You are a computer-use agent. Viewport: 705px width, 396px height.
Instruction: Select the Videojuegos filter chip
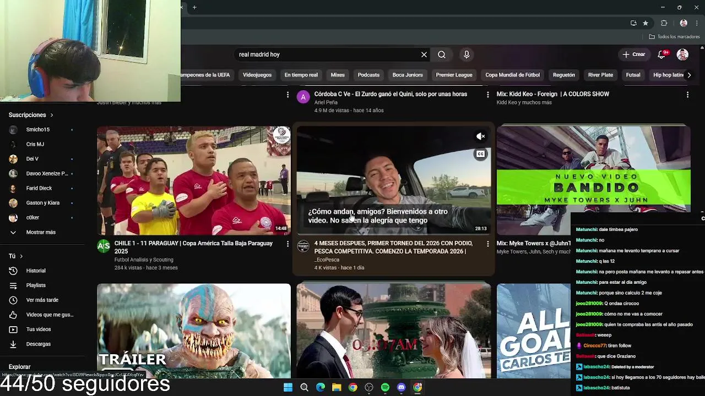pos(257,75)
